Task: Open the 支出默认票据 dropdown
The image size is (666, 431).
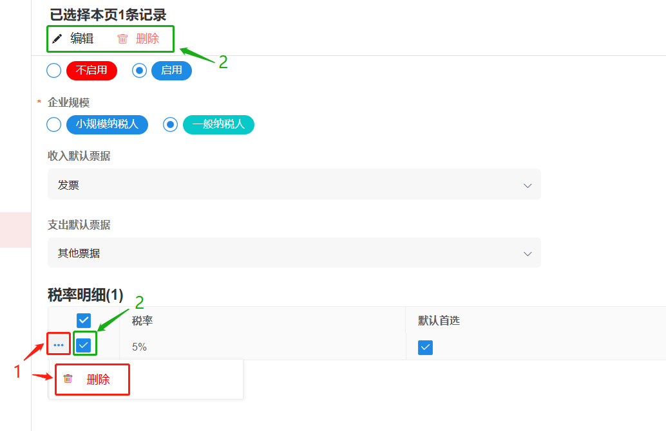Action: pos(294,253)
